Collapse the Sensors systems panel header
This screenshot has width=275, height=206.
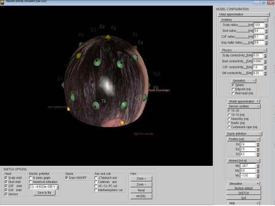point(258,106)
